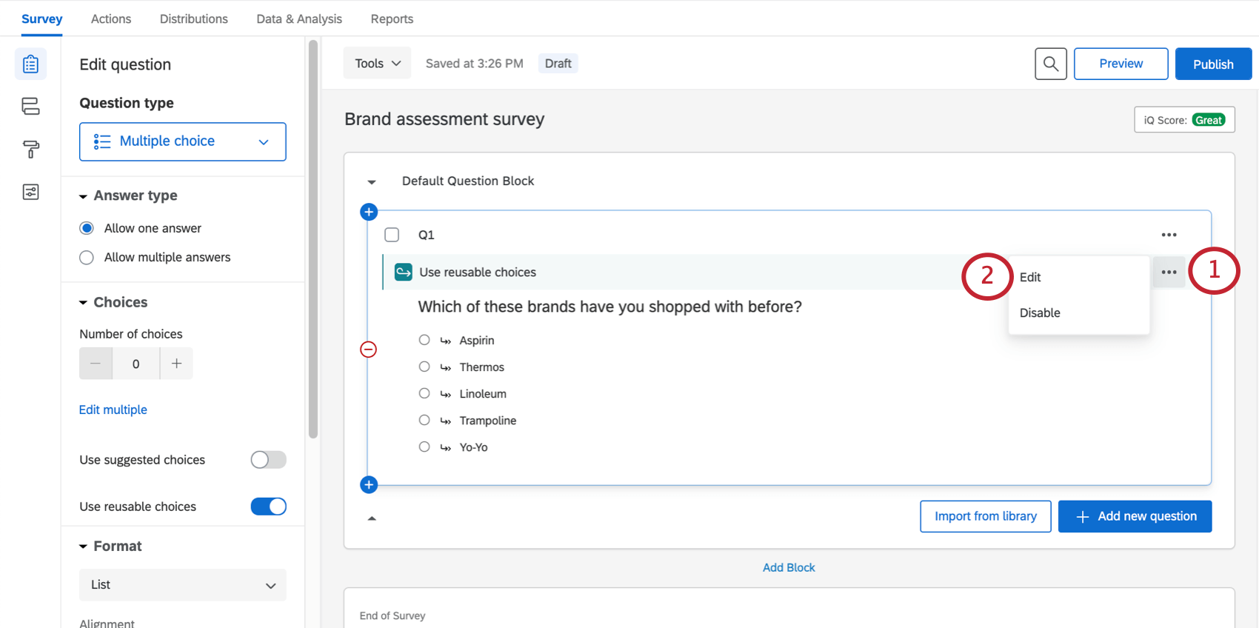Turn on Use suggested choices toggle
1259x628 pixels.
pyautogui.click(x=268, y=460)
